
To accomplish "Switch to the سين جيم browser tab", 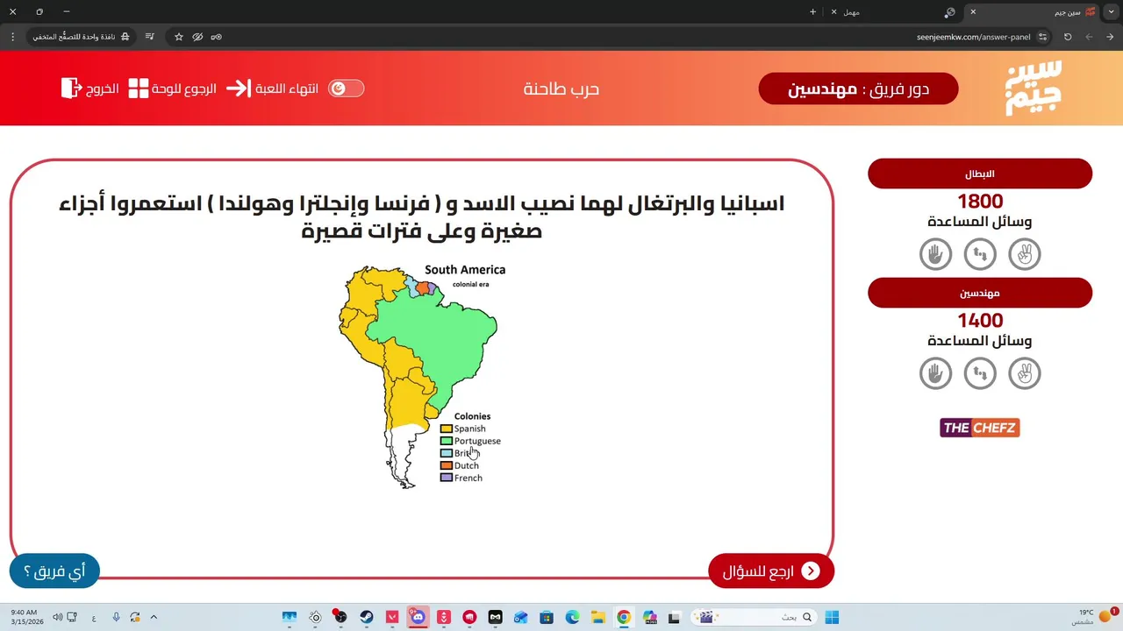I will [x=1032, y=12].
